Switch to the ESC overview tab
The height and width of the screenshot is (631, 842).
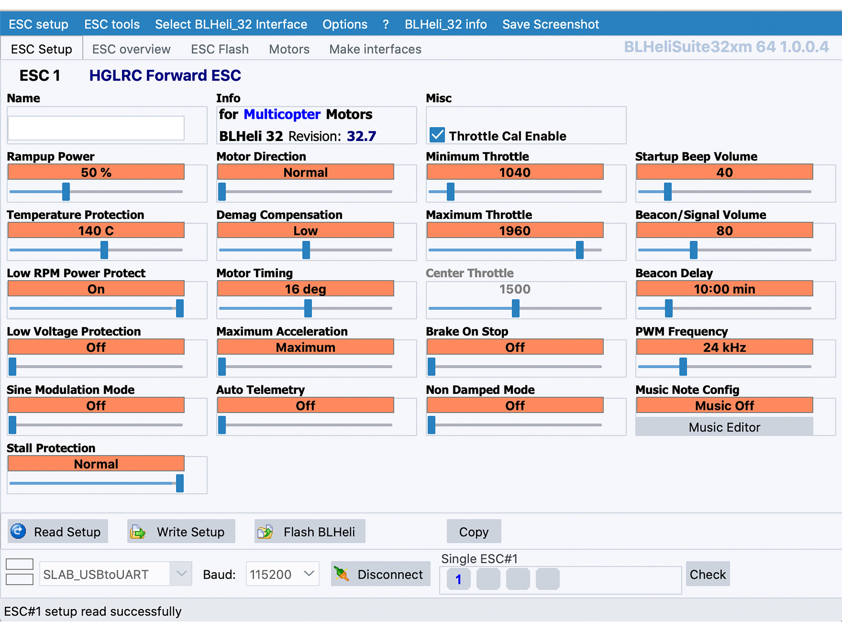tap(131, 49)
